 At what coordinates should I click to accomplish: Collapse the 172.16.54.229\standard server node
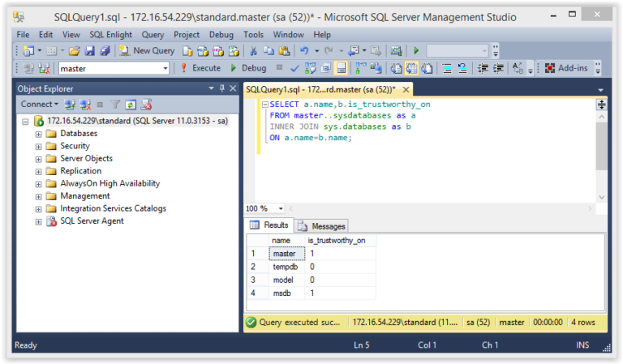(x=25, y=122)
